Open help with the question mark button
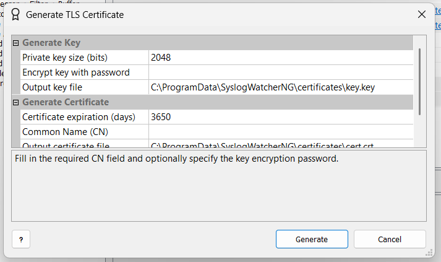 point(20,239)
